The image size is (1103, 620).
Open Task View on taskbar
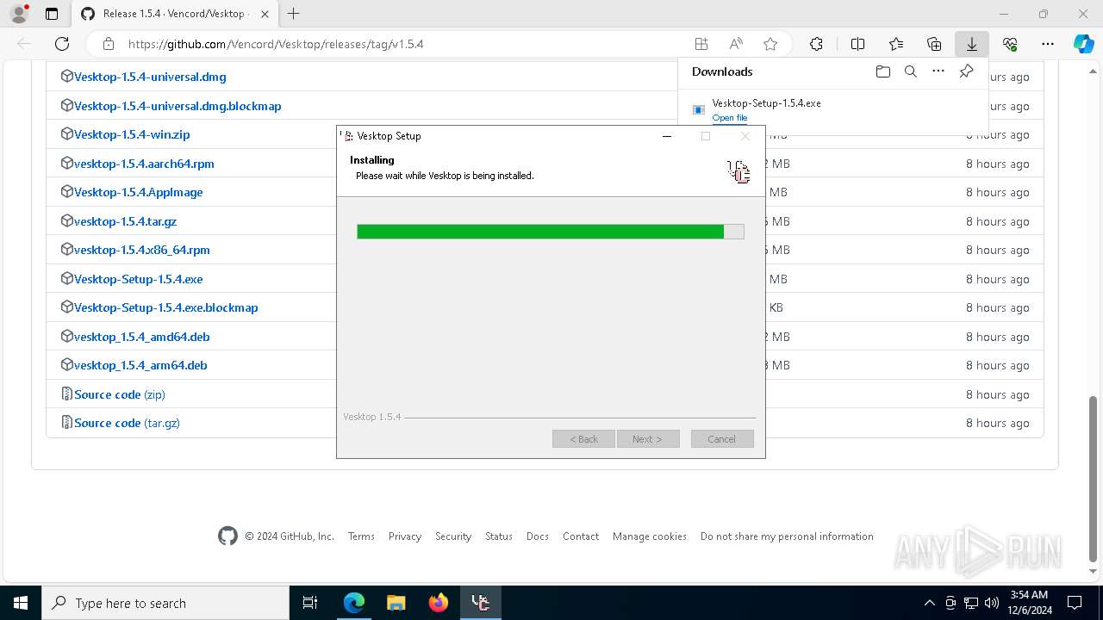(x=310, y=603)
